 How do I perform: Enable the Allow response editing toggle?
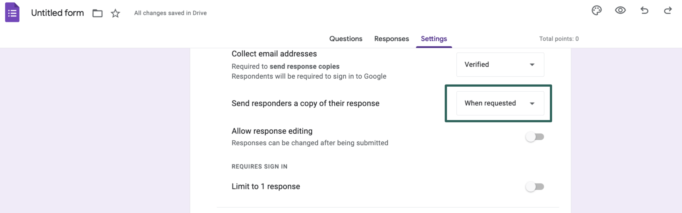[x=535, y=136]
